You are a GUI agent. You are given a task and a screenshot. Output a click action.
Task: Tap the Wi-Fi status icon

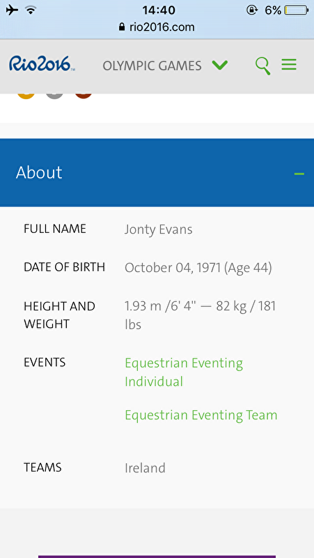(x=31, y=10)
